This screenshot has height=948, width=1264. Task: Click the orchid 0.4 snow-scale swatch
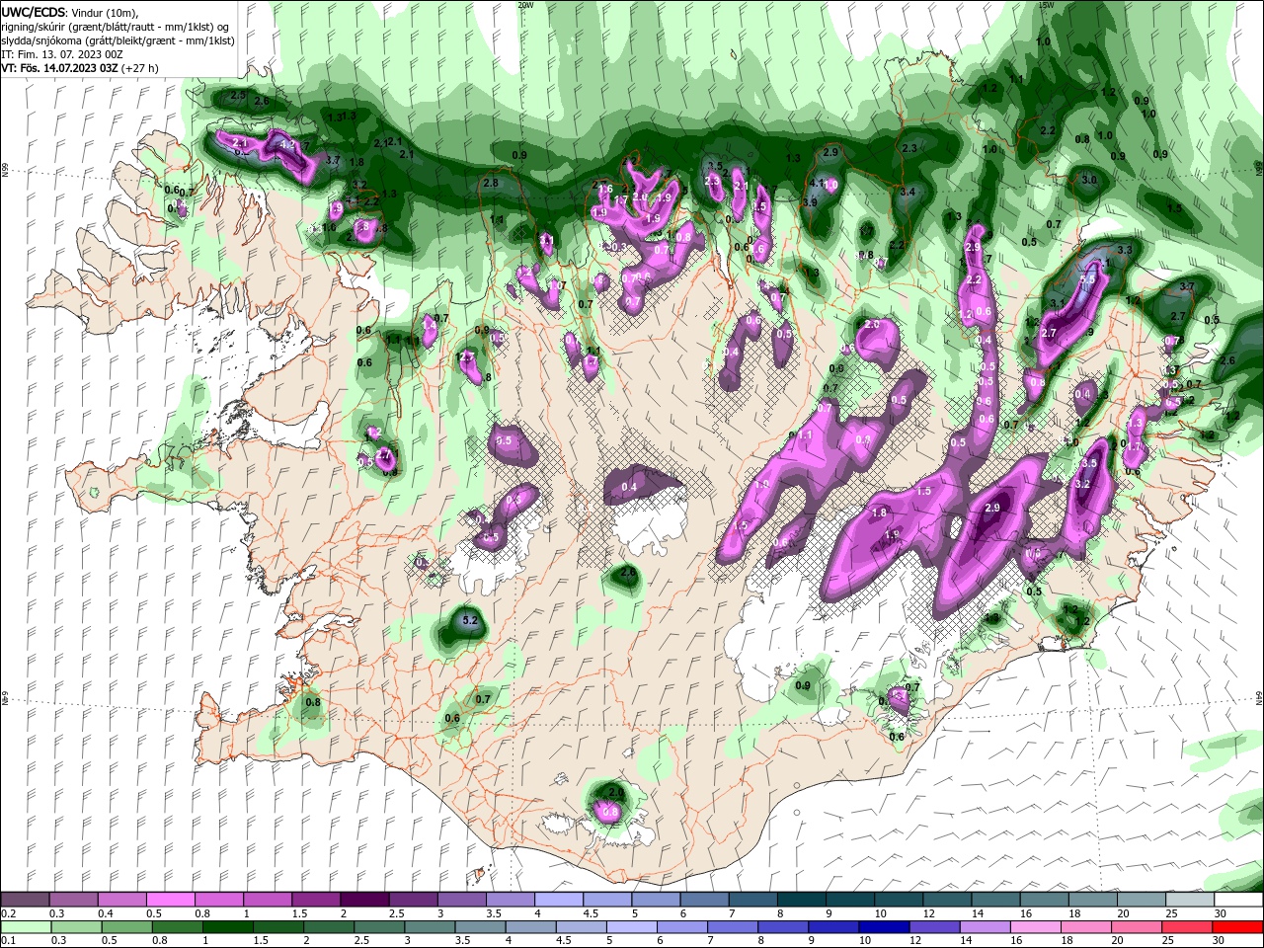pyautogui.click(x=121, y=900)
